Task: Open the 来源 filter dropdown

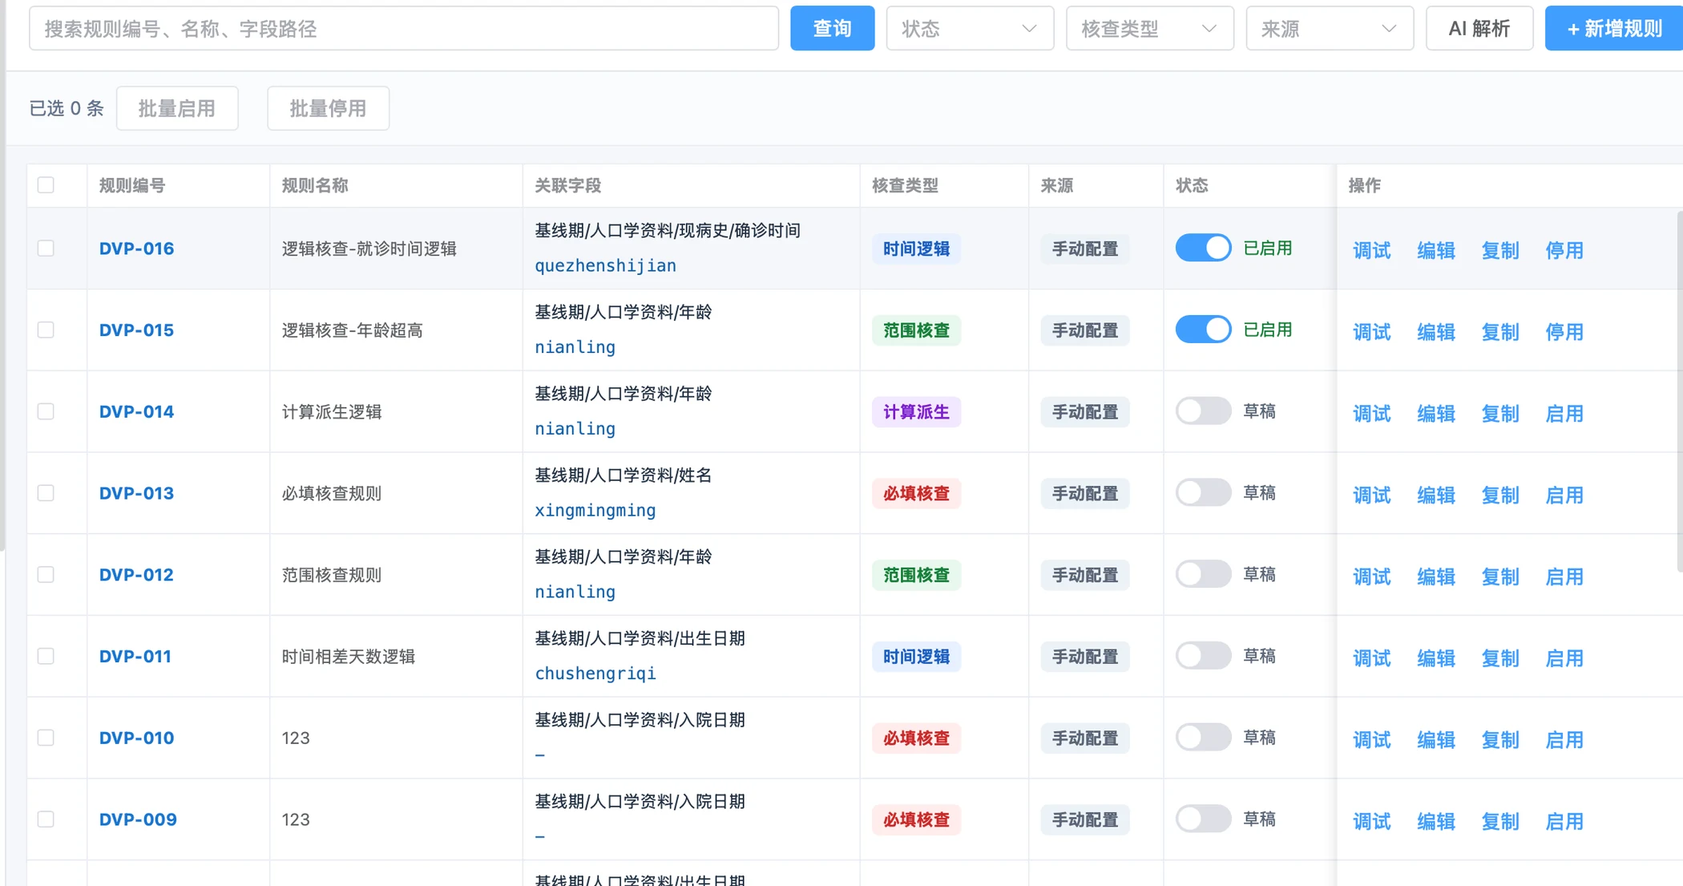Action: pos(1330,29)
